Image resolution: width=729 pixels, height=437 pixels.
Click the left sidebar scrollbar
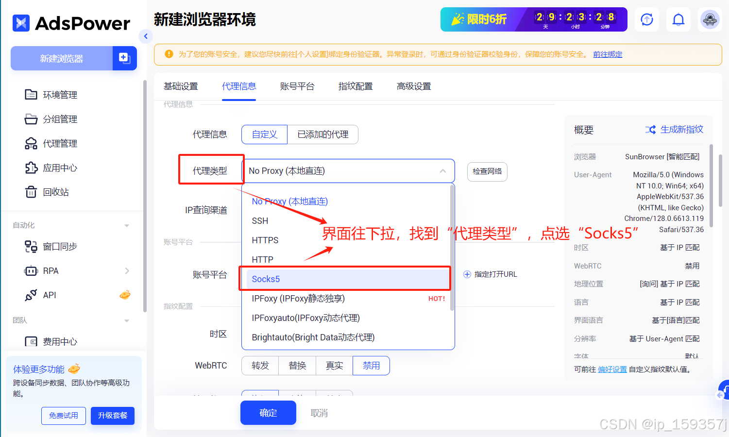(x=145, y=197)
